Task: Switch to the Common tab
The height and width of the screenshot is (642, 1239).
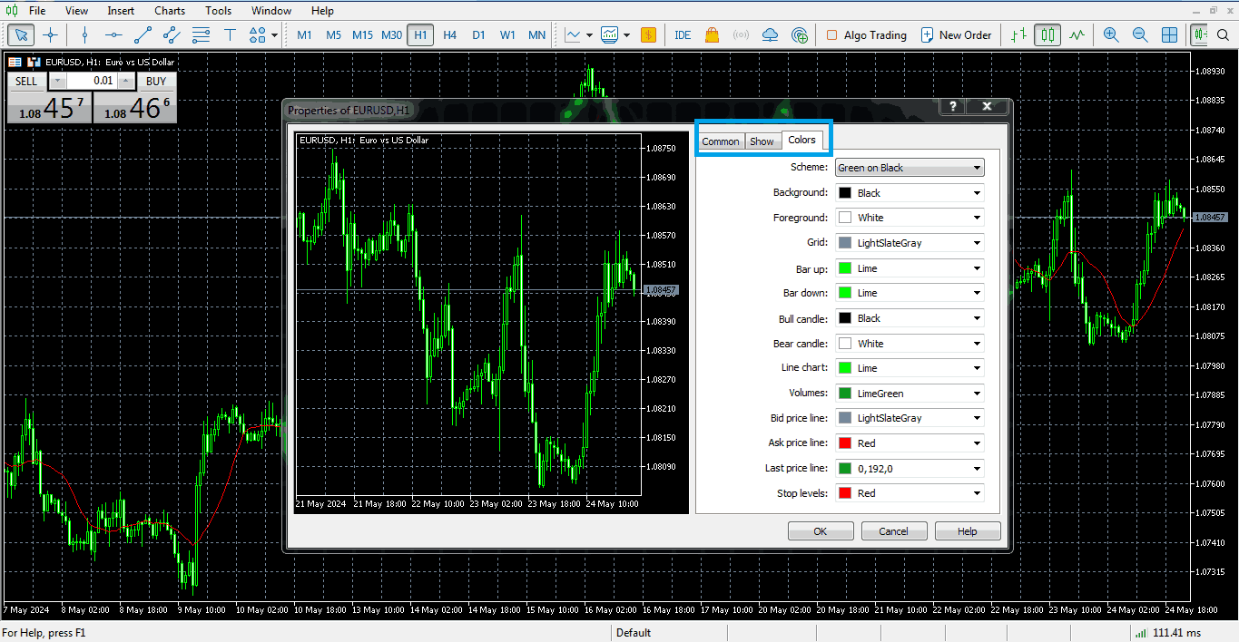Action: tap(721, 141)
